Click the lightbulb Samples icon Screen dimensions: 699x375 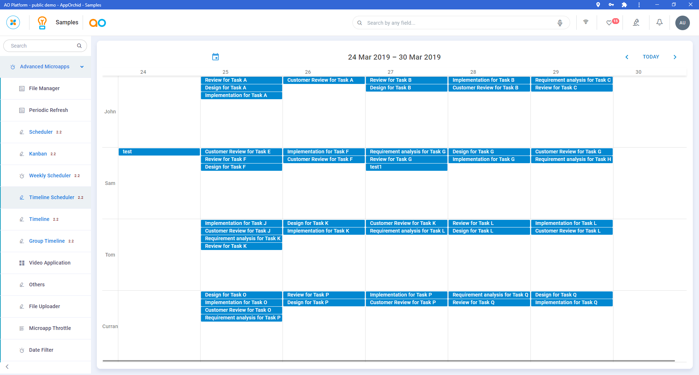pos(42,23)
